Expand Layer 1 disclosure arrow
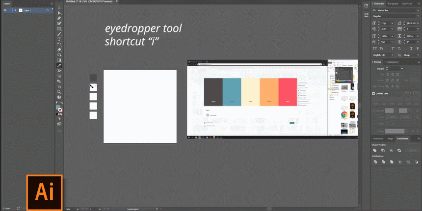This screenshot has width=422, height=211. 15,10
